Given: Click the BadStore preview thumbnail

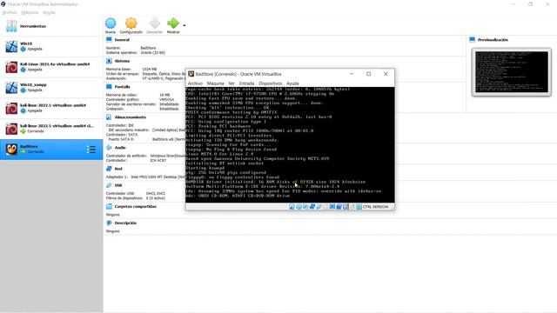Looking at the screenshot, I should click(x=512, y=72).
